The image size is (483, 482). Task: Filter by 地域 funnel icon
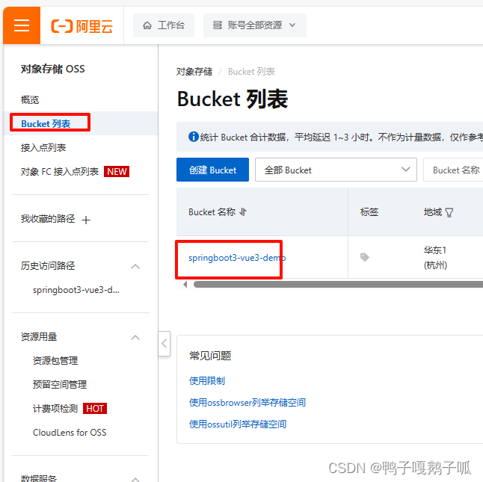[449, 212]
